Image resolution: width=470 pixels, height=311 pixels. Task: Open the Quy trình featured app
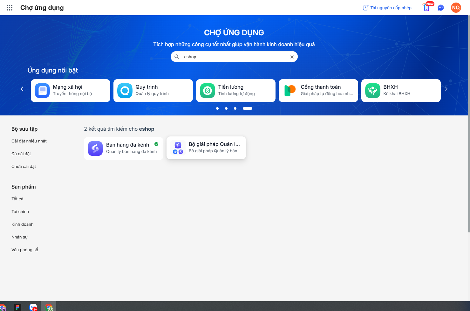pos(153,91)
